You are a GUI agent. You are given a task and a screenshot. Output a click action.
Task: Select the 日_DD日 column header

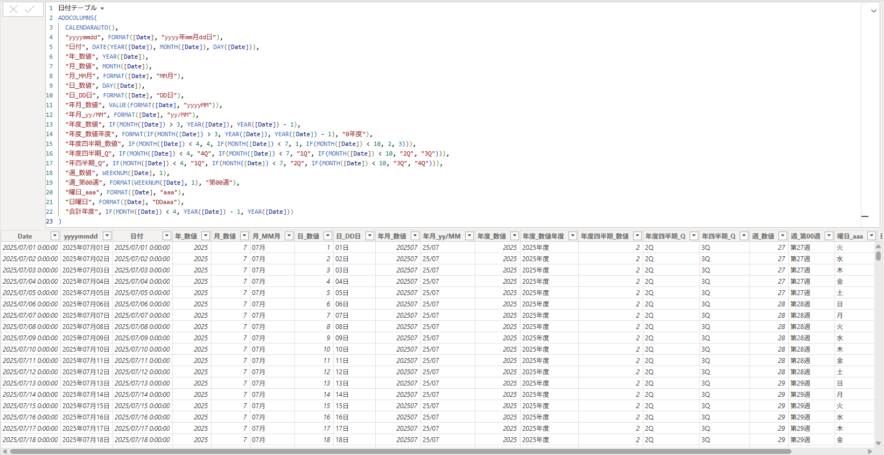pos(348,236)
